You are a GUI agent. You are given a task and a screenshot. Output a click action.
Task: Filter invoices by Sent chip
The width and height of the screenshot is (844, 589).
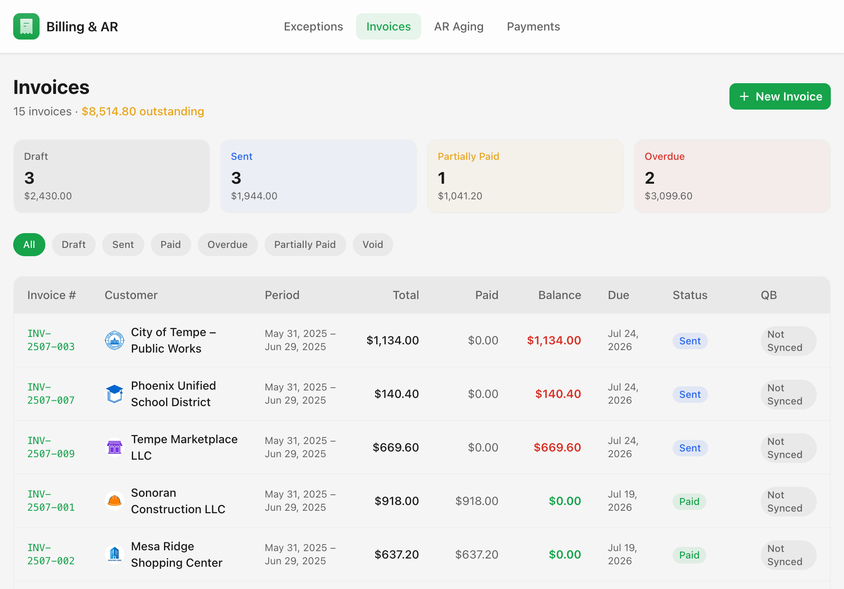[123, 245]
